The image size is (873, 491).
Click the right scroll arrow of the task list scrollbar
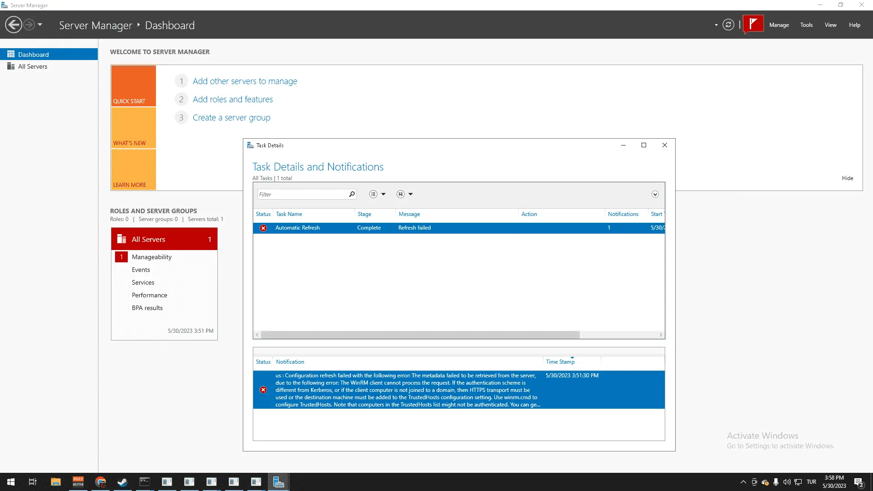661,335
